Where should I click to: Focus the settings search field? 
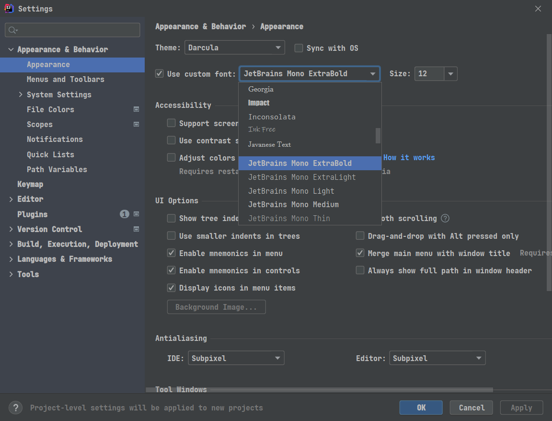tap(72, 30)
